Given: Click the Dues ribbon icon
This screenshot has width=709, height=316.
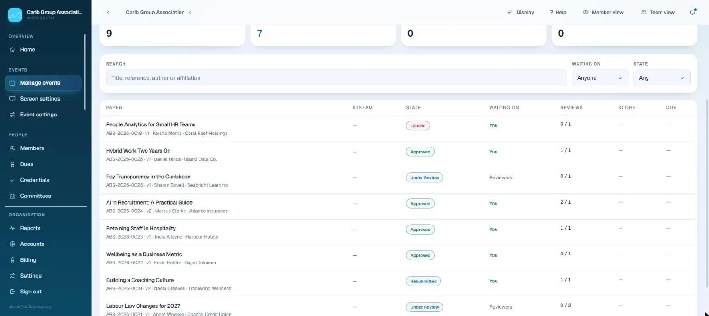Looking at the screenshot, I should click(x=13, y=164).
